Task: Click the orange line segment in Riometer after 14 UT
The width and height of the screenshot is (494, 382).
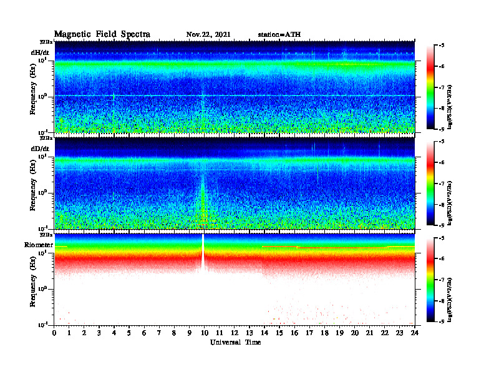Action: [279, 247]
